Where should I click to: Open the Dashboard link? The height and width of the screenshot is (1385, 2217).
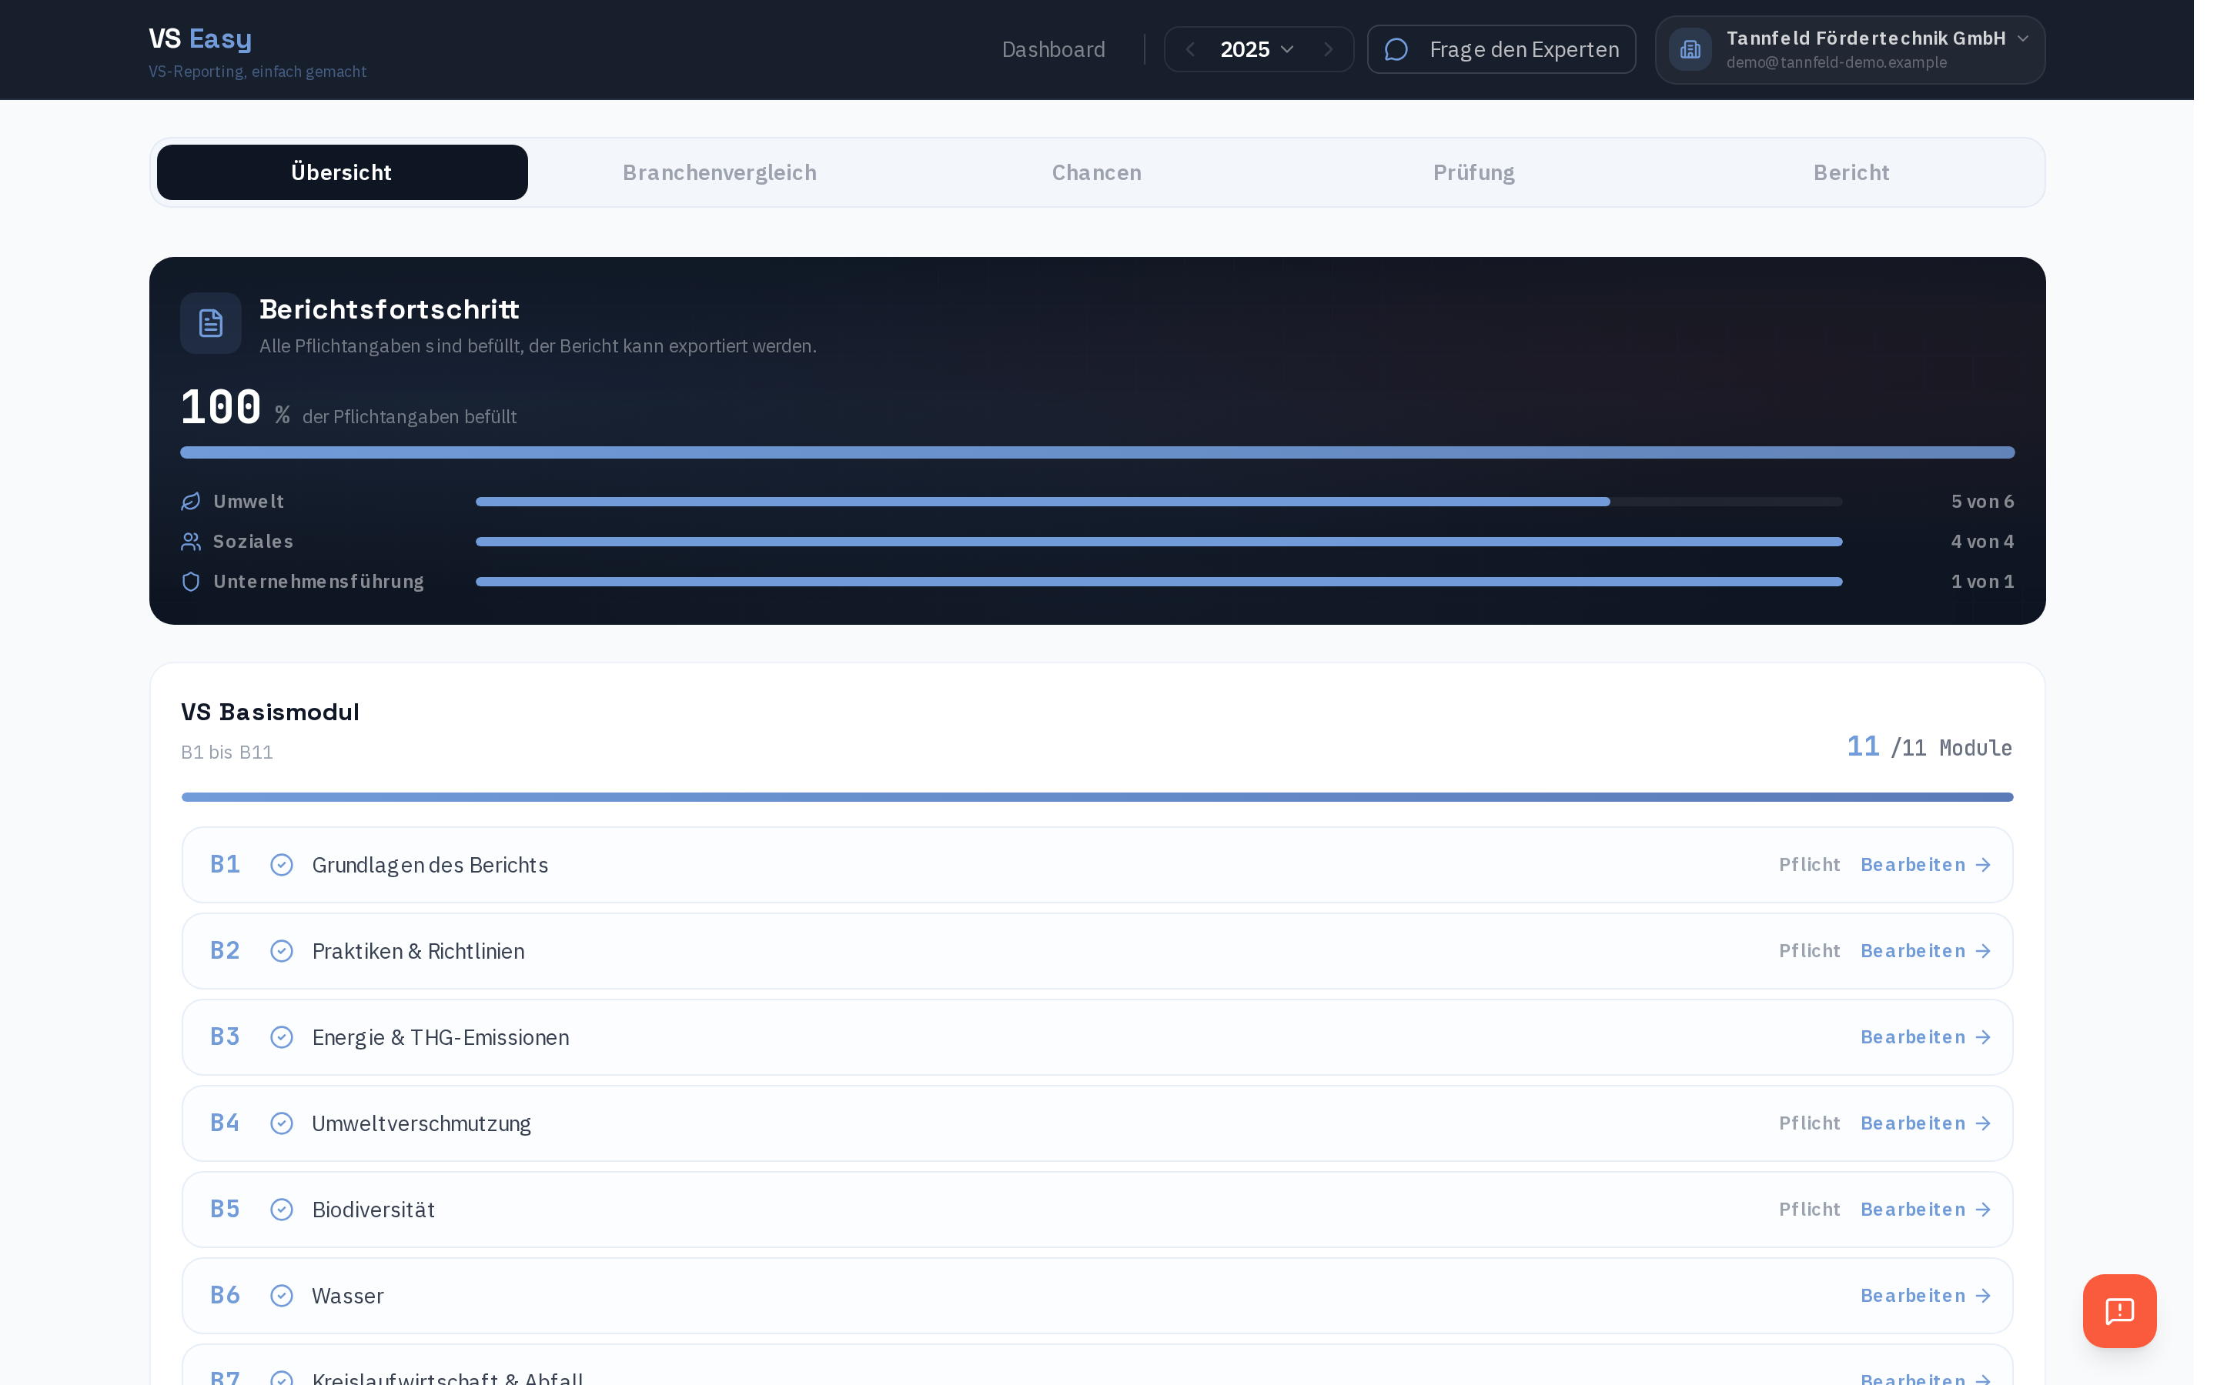(x=1054, y=49)
